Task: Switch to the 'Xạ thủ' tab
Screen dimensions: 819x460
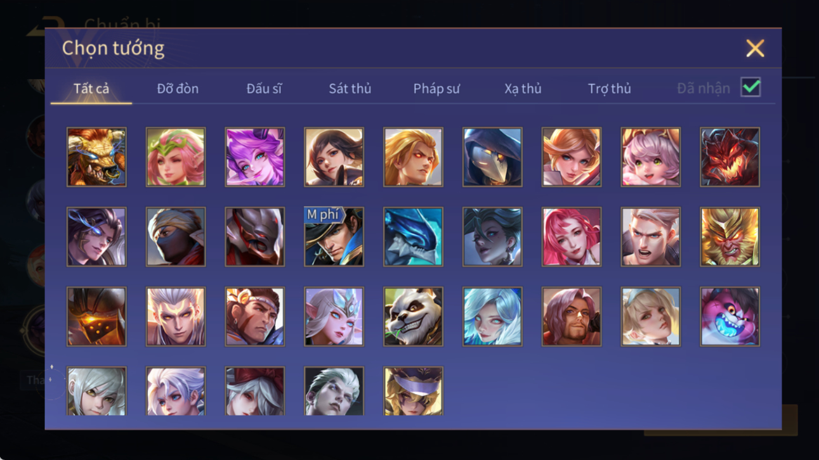Action: (523, 89)
